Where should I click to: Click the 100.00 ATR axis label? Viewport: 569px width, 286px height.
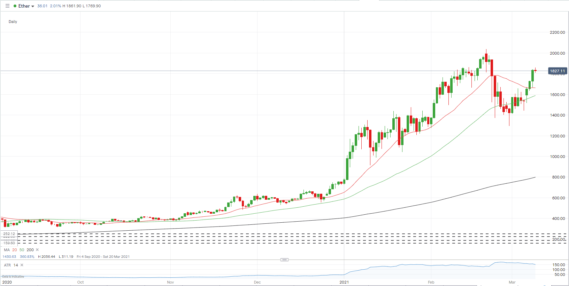559,270
